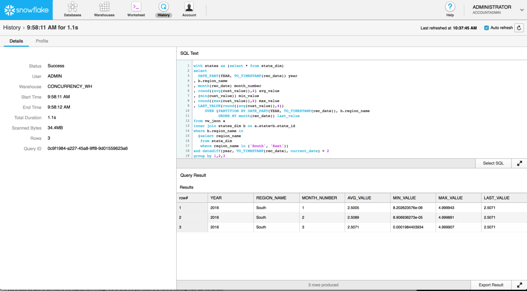The width and height of the screenshot is (527, 291).
Task: Expand the SQL Text panel
Action: click(519, 163)
